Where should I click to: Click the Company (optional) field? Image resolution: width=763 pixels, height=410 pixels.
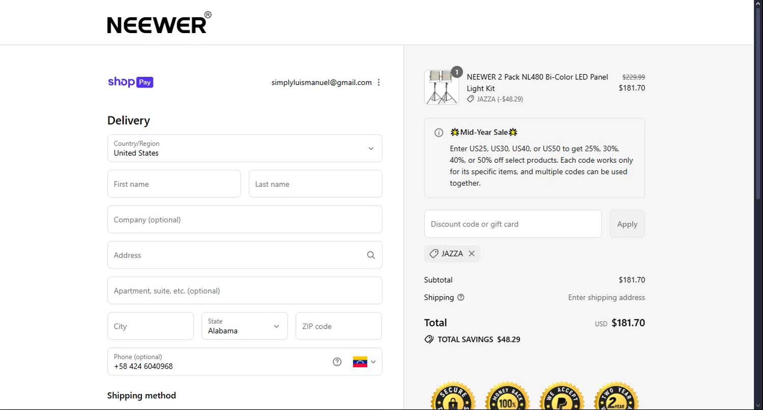[245, 219]
